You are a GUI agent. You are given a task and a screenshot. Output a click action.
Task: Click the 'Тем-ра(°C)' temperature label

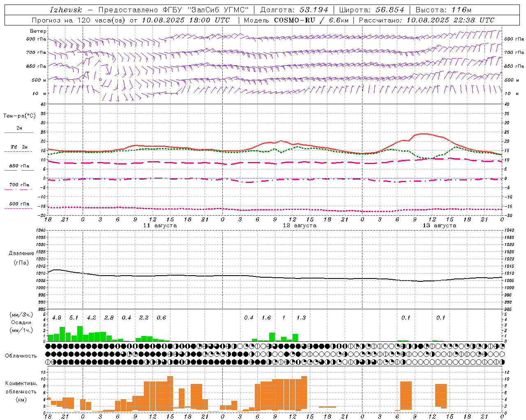pos(19,116)
